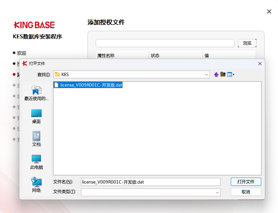Open This PC location in sidebar
This screenshot has width=278, height=213.
pyautogui.click(x=36, y=162)
